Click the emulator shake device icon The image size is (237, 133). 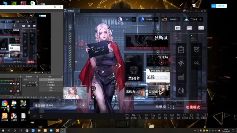click(191, 116)
